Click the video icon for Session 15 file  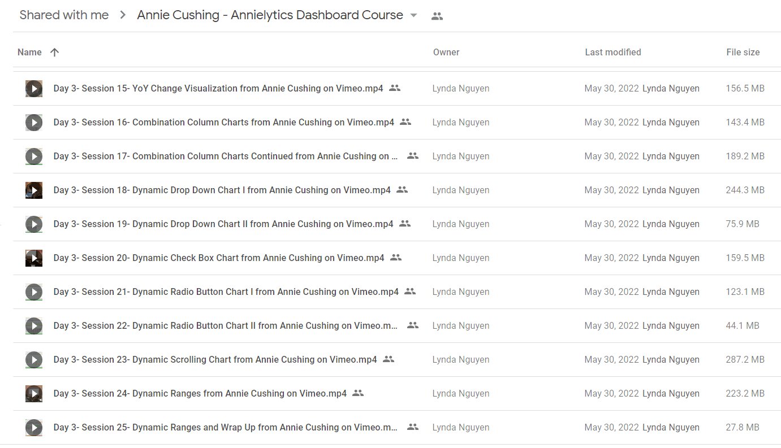34,89
